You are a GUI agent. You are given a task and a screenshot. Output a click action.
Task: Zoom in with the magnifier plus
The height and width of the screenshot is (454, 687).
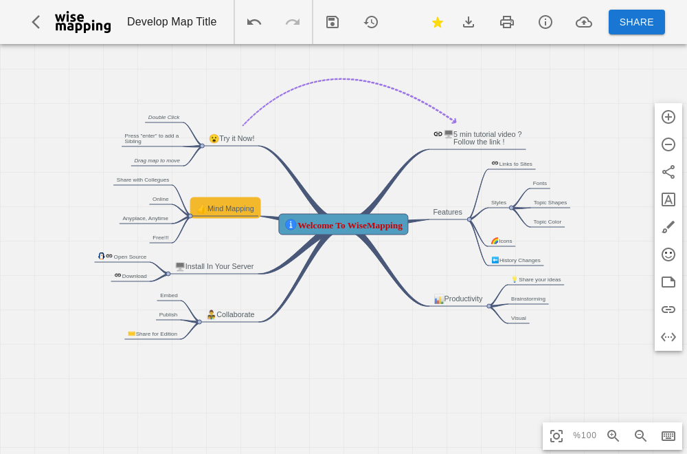(613, 436)
